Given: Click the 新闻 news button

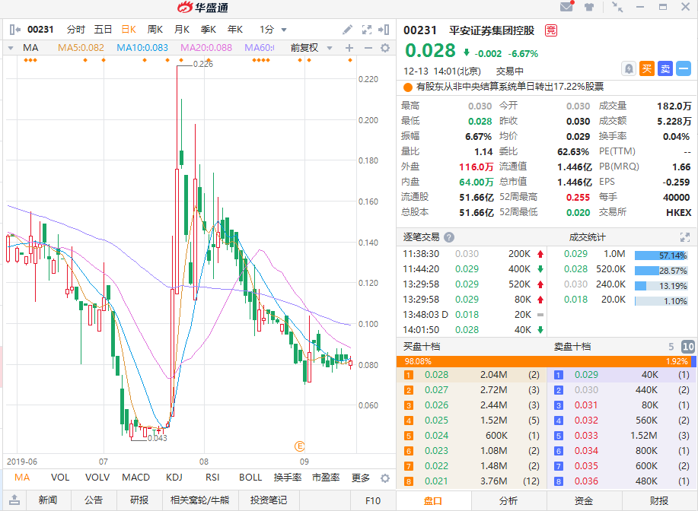Looking at the screenshot, I should tap(47, 500).
